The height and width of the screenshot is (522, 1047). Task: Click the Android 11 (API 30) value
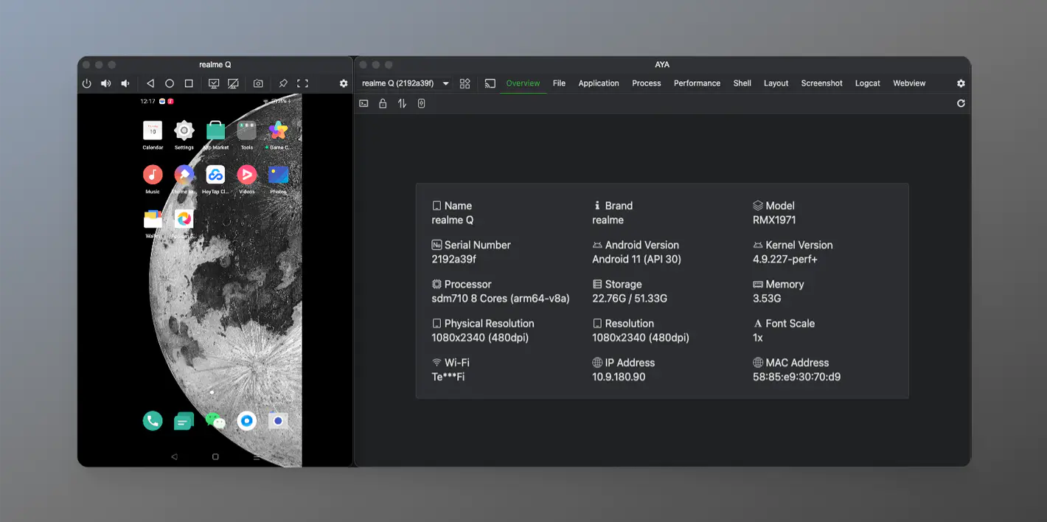click(636, 259)
